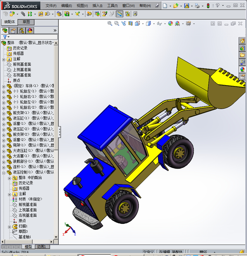Click the View Settings monitor icon
Image resolution: width=247 pixels, height=256 pixels.
point(188,23)
